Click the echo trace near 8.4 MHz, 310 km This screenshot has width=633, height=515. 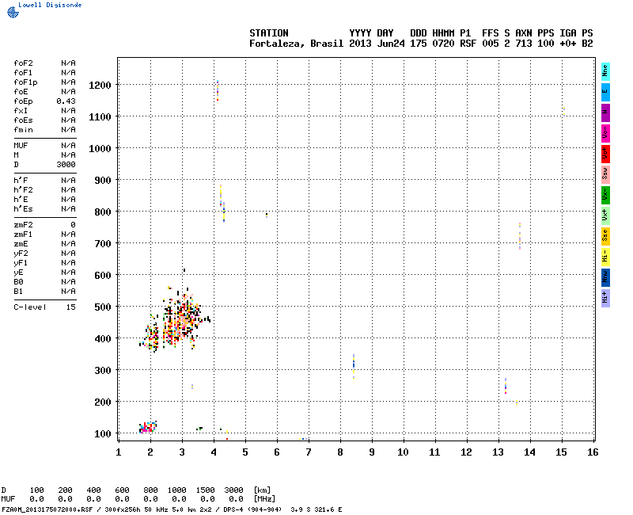pos(354,367)
